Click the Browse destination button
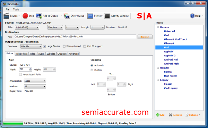208x128 pixels. click(x=145, y=37)
